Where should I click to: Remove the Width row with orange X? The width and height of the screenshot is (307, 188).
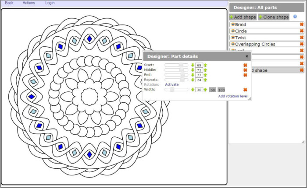click(245, 90)
